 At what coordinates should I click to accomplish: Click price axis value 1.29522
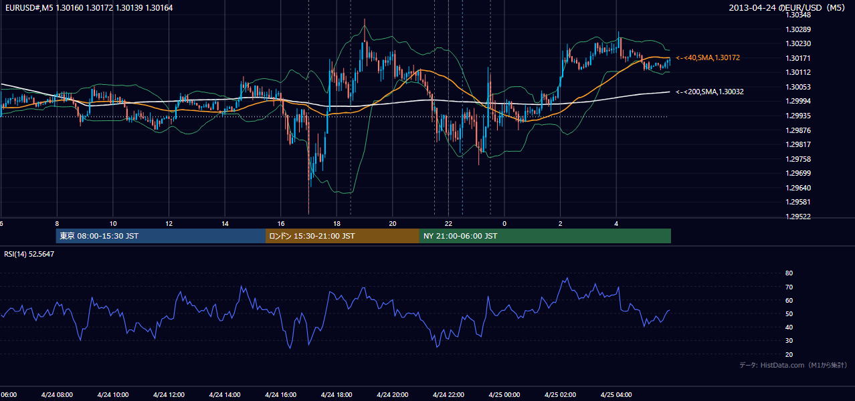(x=798, y=217)
